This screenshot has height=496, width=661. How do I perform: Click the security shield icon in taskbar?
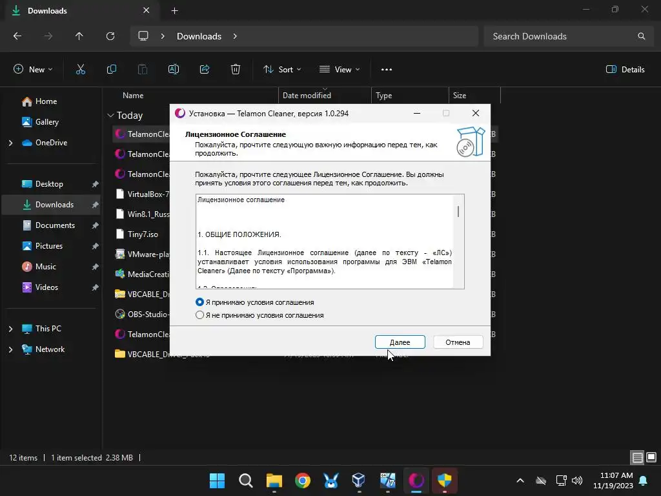point(444,480)
